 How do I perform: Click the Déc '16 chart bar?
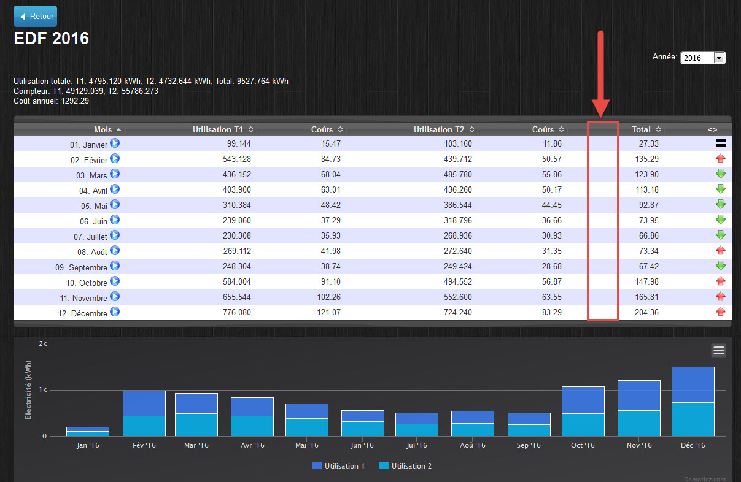coord(693,402)
